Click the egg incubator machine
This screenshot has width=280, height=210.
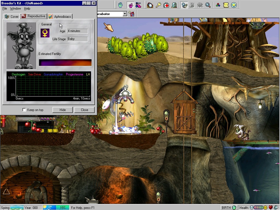point(123,111)
